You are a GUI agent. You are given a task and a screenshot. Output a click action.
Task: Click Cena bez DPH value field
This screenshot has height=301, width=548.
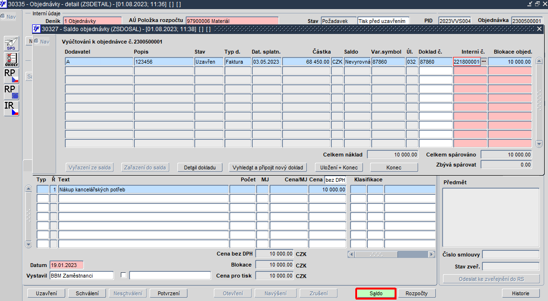tap(274, 254)
